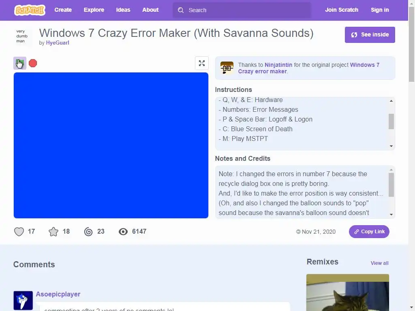Click the project title text
Screen dimensions: 415x311
coord(176,33)
